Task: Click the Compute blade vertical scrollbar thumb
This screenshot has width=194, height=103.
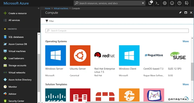Action: (192, 72)
